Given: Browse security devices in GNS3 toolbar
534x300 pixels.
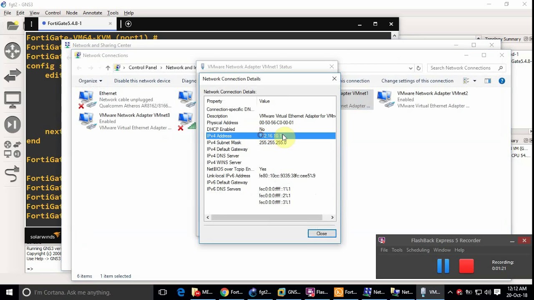Looking at the screenshot, I should click(13, 124).
